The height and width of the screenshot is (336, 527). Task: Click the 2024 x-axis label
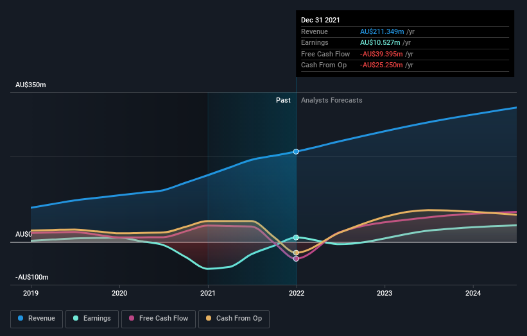pyautogui.click(x=473, y=293)
